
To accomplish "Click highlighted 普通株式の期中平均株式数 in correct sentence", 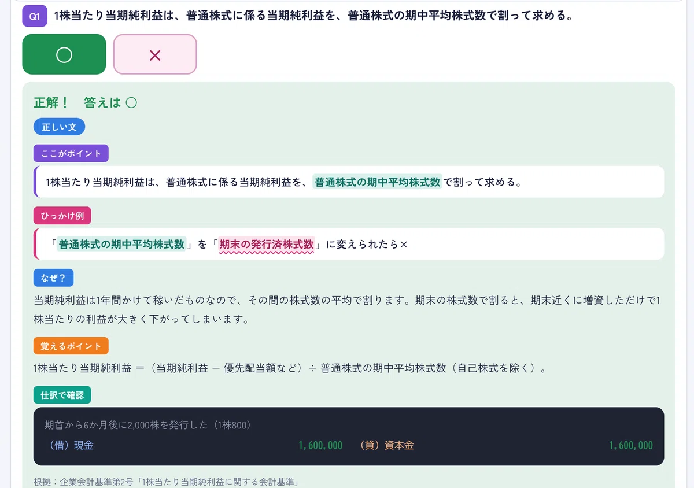I will pyautogui.click(x=378, y=182).
